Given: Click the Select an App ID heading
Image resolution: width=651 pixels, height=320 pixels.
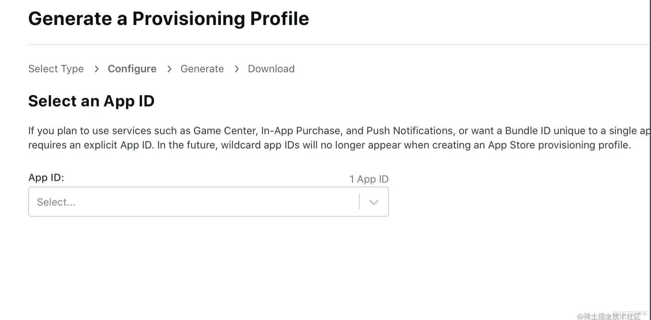Looking at the screenshot, I should pyautogui.click(x=91, y=101).
